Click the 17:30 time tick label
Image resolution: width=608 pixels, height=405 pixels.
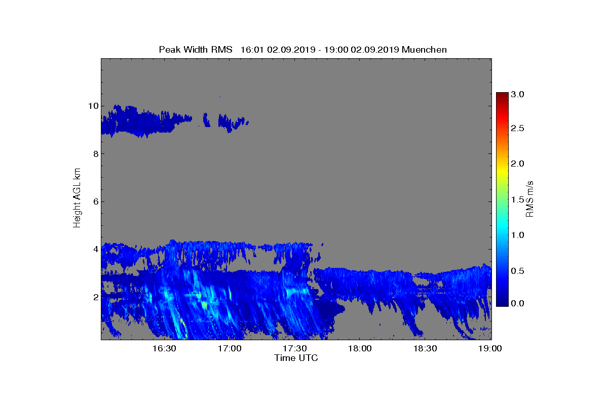[295, 348]
